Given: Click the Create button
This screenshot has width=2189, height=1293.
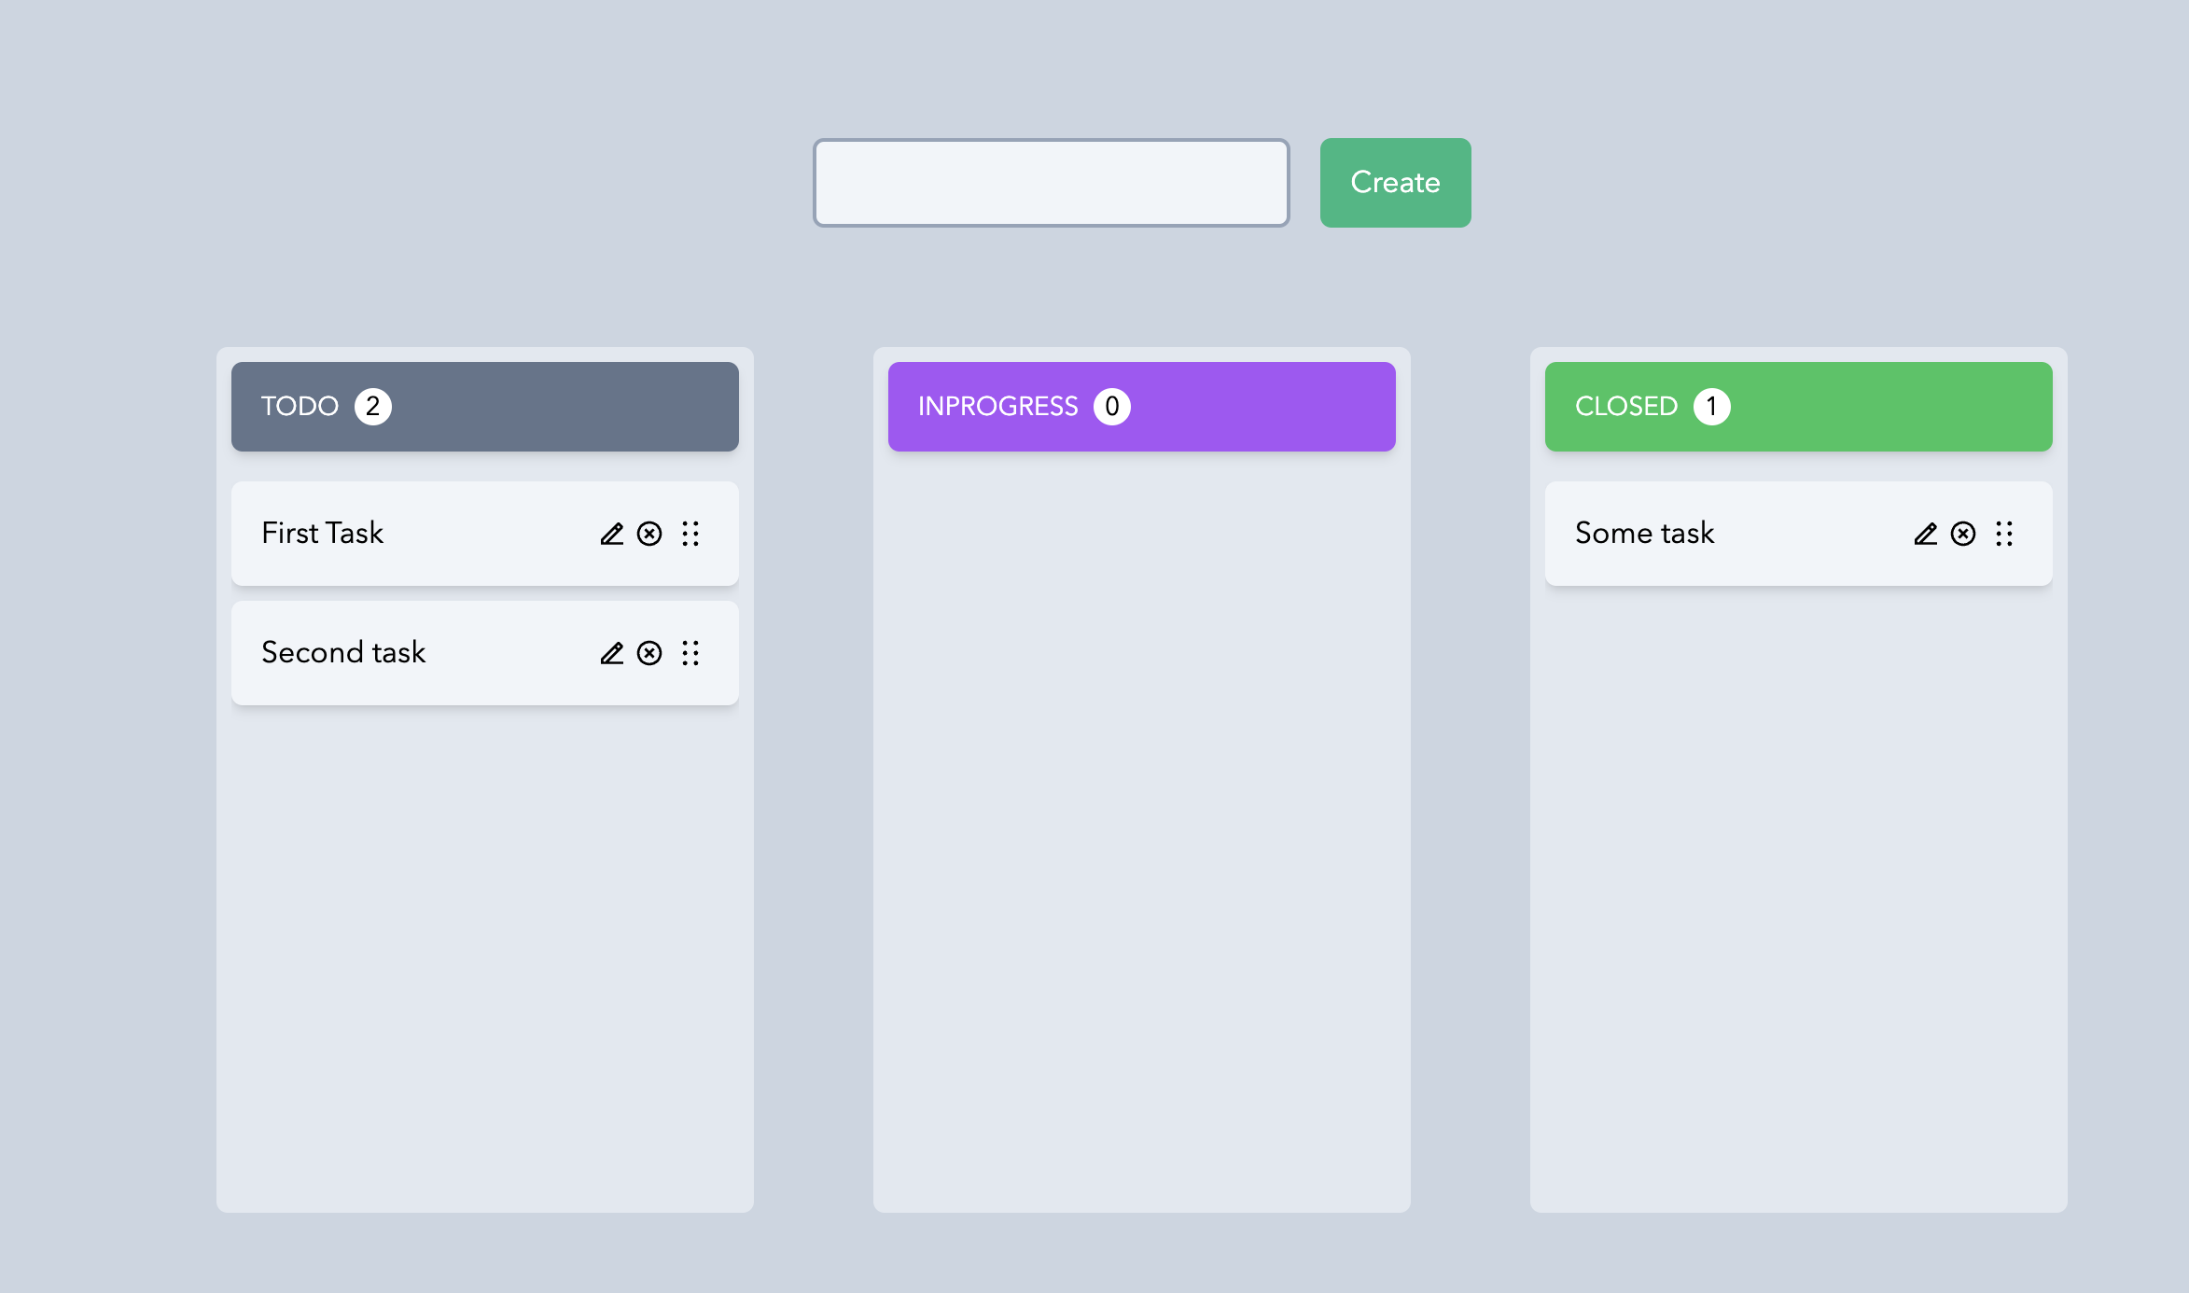Looking at the screenshot, I should [x=1395, y=183].
